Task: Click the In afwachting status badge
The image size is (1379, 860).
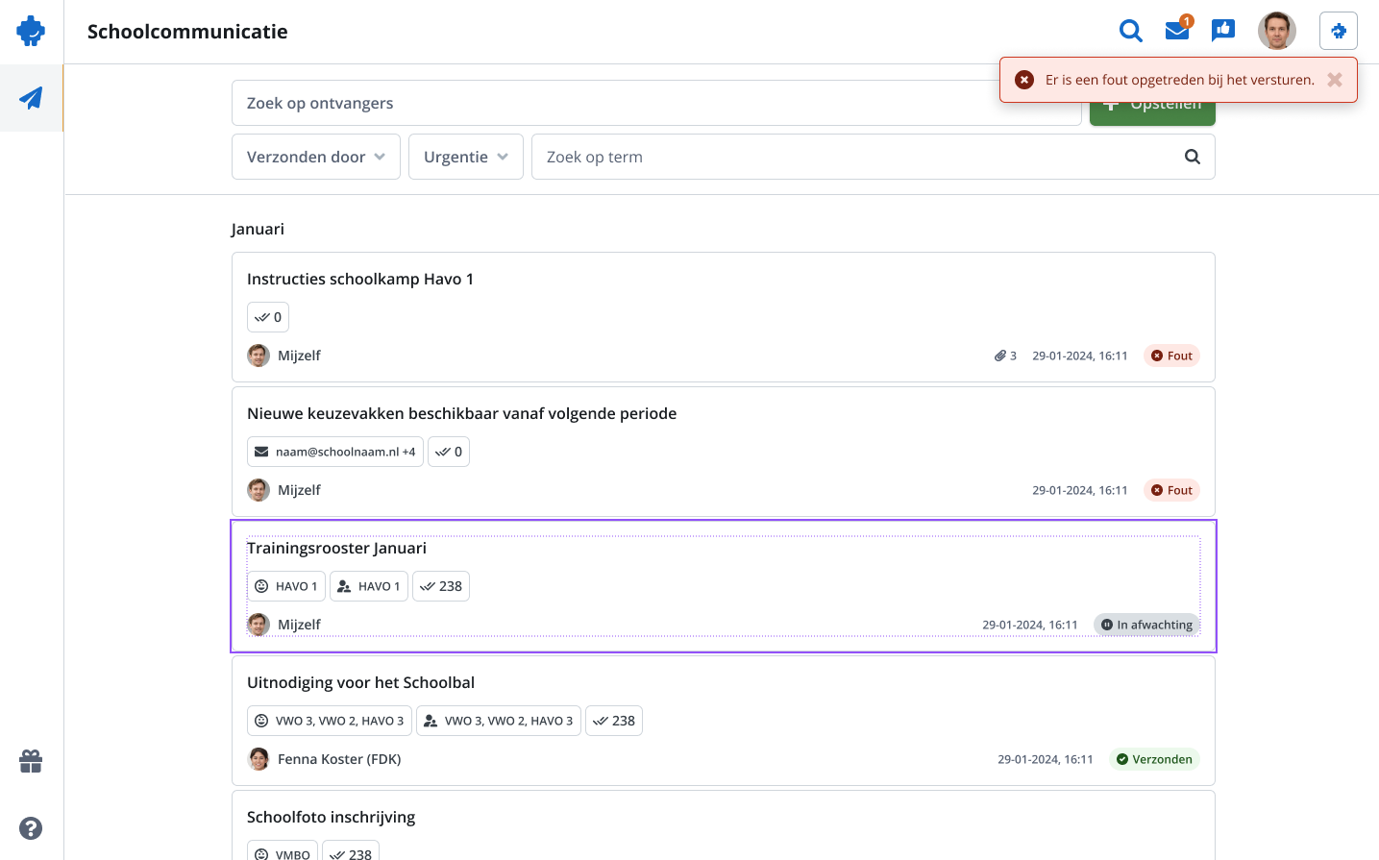Action: tap(1146, 625)
